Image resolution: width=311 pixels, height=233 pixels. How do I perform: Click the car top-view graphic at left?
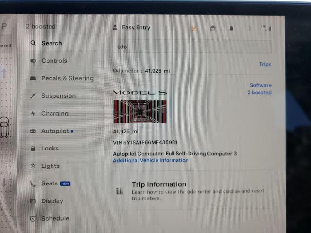coord(4,128)
